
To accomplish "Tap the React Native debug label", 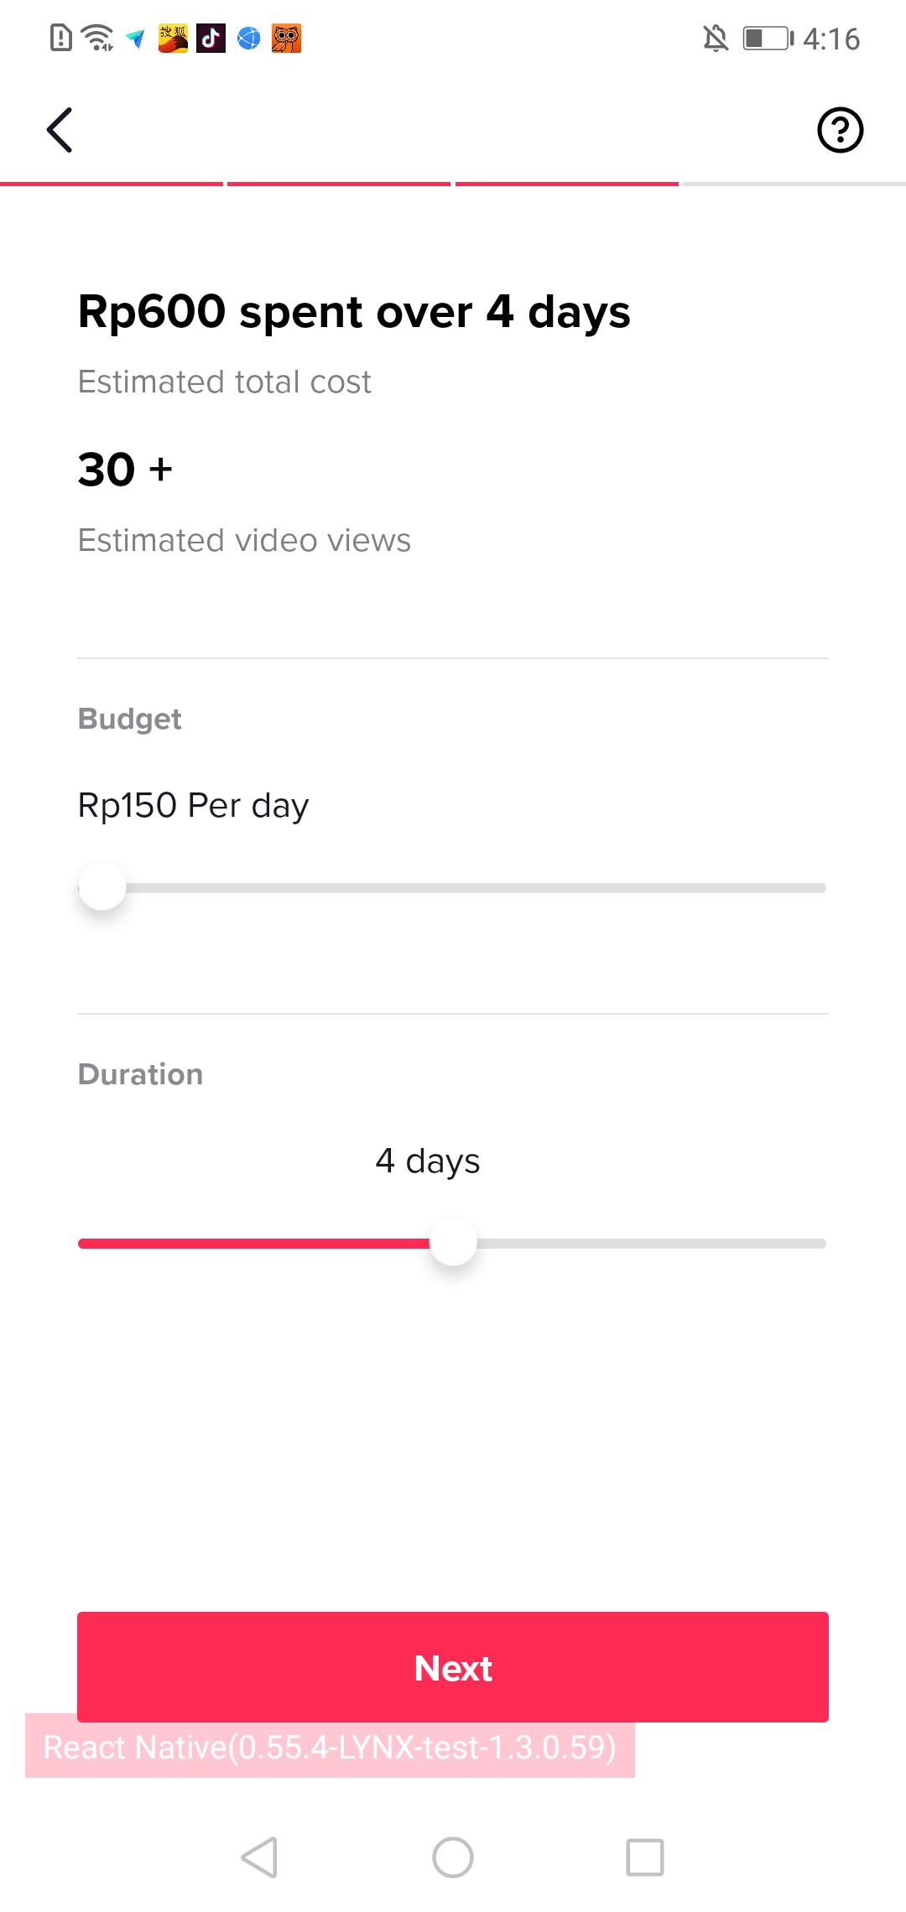I will tap(330, 1748).
